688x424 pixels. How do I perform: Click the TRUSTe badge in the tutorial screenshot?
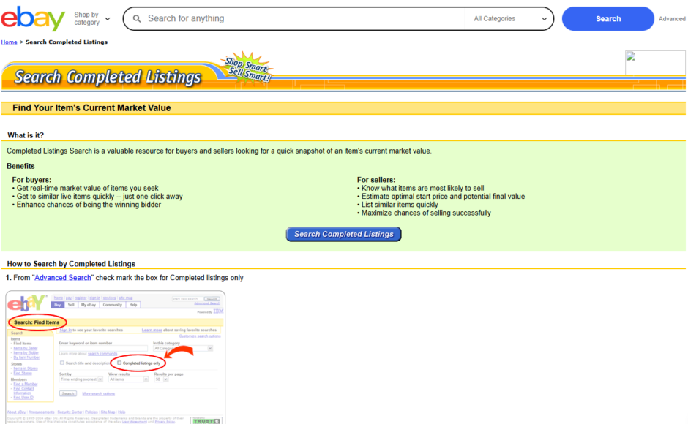pyautogui.click(x=206, y=420)
